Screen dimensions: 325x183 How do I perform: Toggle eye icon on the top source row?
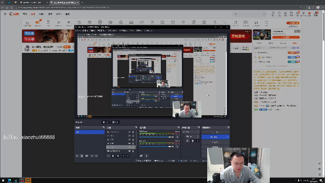pos(130,132)
